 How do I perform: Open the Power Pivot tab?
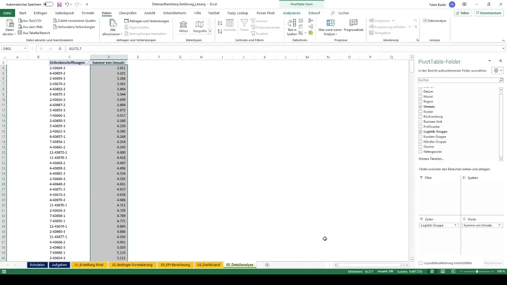click(265, 13)
